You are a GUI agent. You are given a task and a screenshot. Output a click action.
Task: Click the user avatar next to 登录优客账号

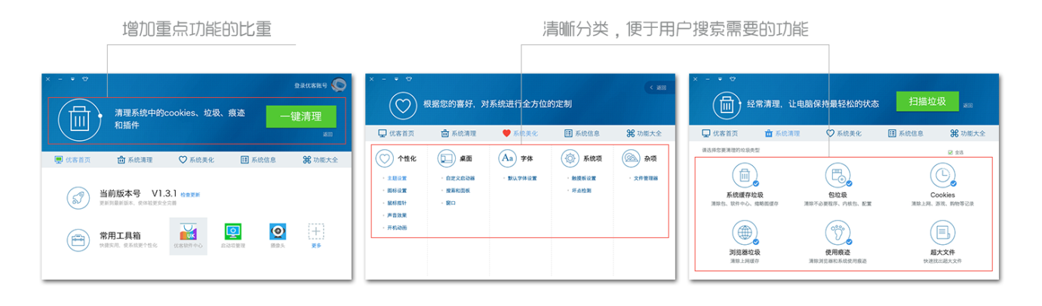(339, 85)
